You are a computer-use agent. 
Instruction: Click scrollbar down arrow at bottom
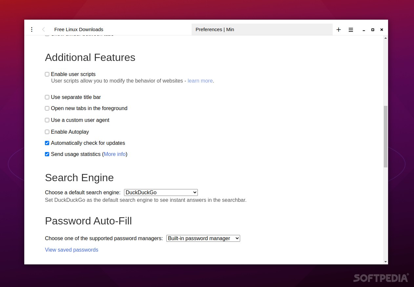click(385, 262)
